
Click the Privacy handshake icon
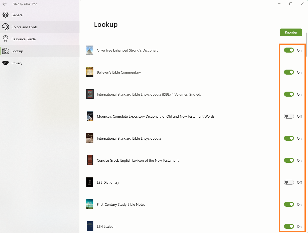click(x=6, y=63)
